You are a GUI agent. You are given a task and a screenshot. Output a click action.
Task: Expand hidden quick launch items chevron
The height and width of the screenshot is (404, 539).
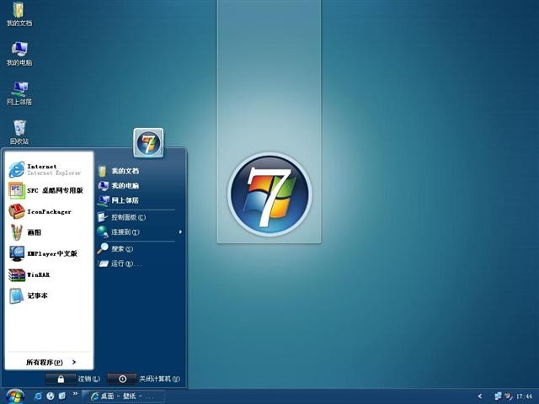click(75, 394)
